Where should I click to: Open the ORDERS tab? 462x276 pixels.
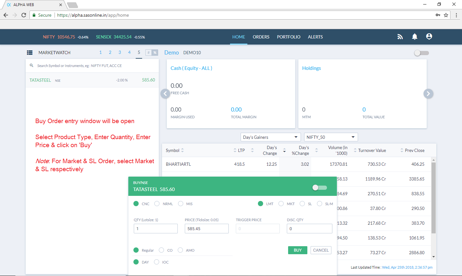pyautogui.click(x=261, y=37)
